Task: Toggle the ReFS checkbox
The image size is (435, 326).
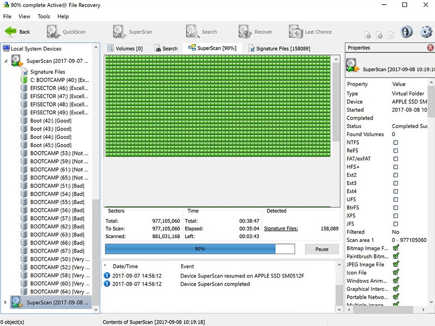Action: pos(396,151)
